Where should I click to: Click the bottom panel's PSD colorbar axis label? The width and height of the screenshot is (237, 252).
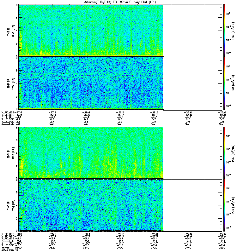(233, 205)
